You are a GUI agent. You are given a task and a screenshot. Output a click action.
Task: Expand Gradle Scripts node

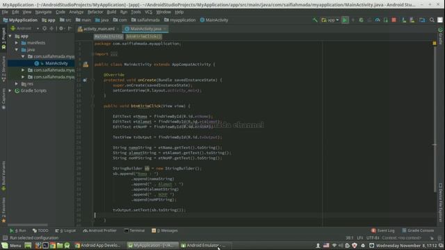(x=10, y=91)
